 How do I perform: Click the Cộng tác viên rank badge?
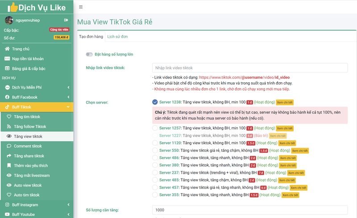click(x=59, y=29)
